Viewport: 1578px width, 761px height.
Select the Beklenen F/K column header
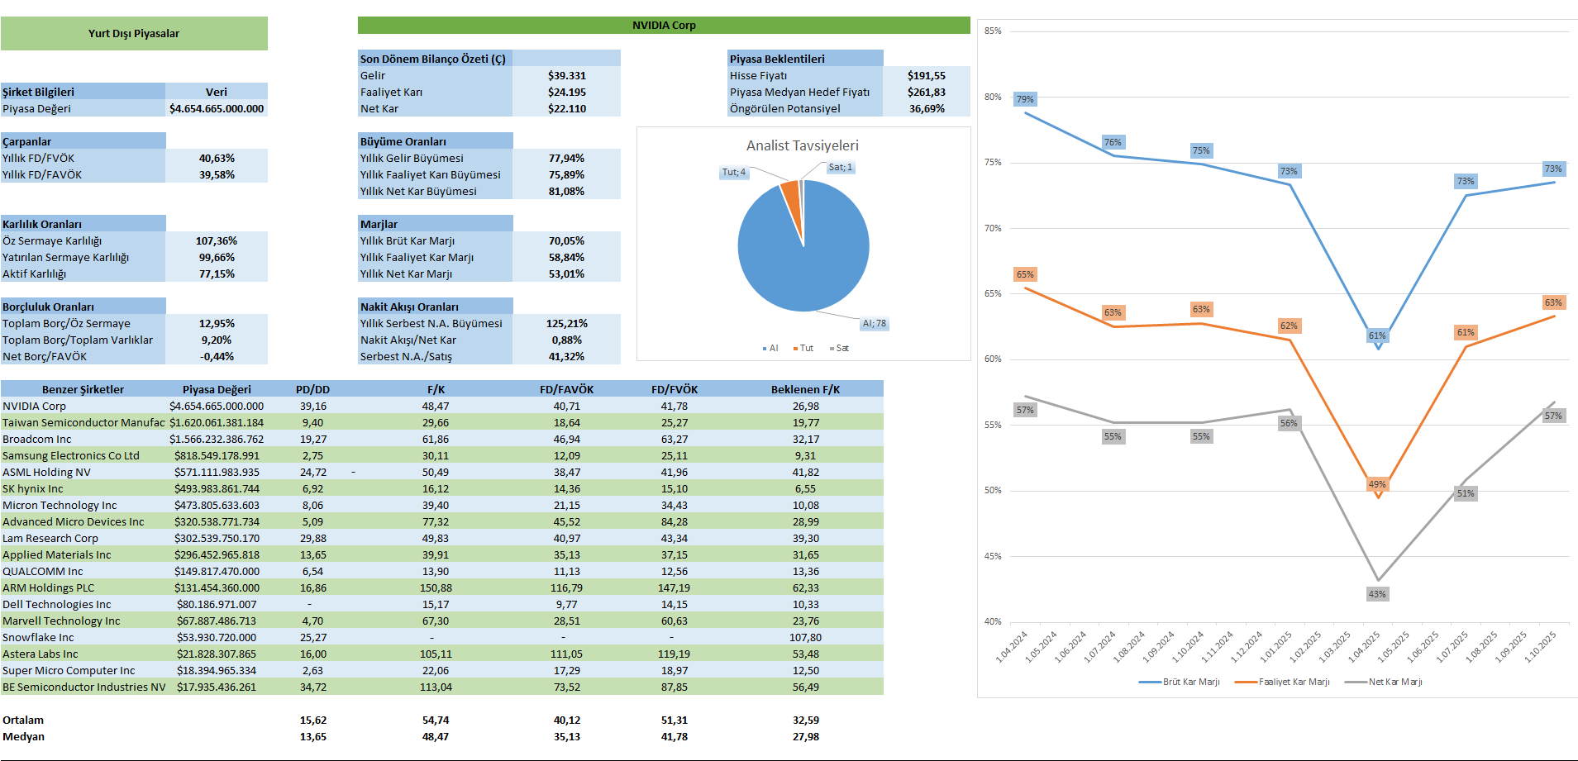805,389
